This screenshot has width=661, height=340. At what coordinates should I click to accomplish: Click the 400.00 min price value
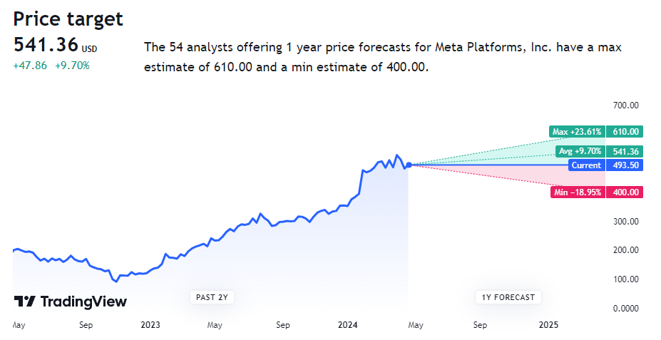point(625,192)
